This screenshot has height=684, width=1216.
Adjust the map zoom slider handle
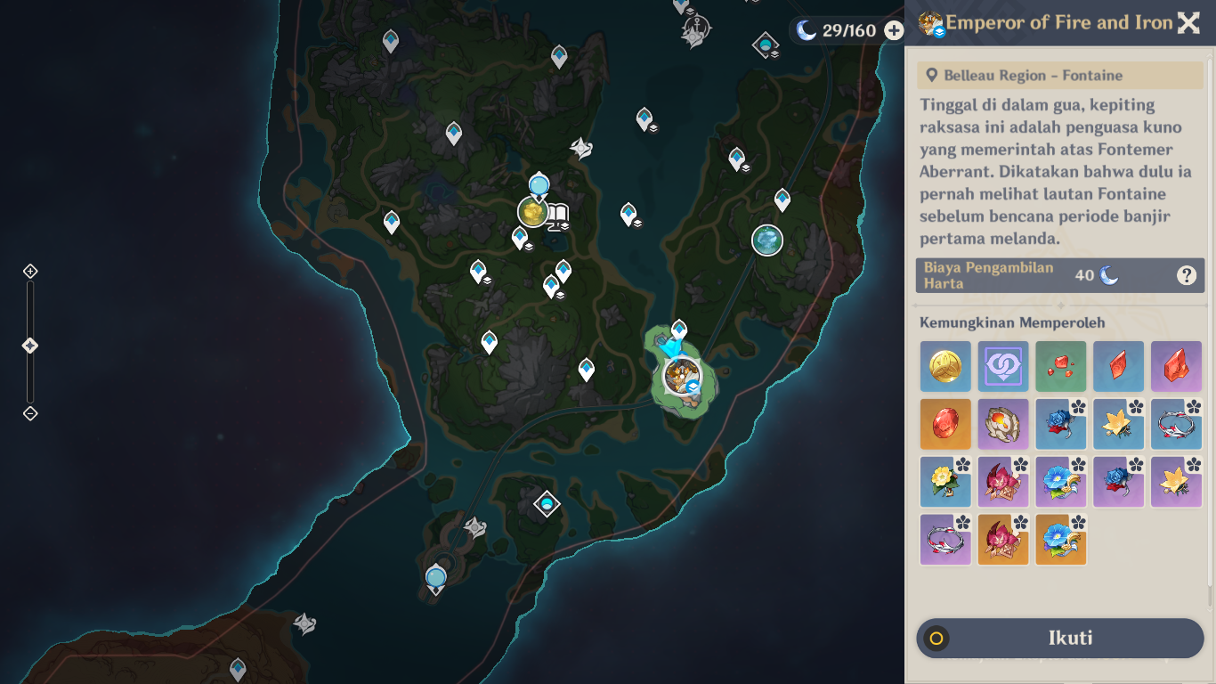click(30, 346)
